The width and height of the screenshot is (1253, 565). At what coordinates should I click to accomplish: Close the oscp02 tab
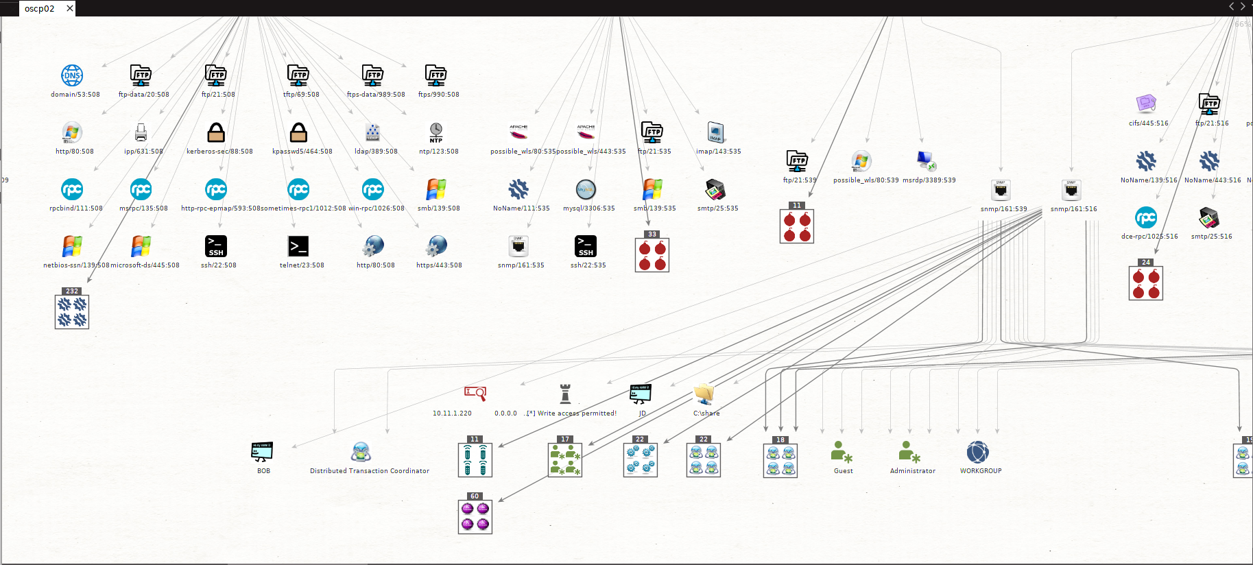click(69, 8)
